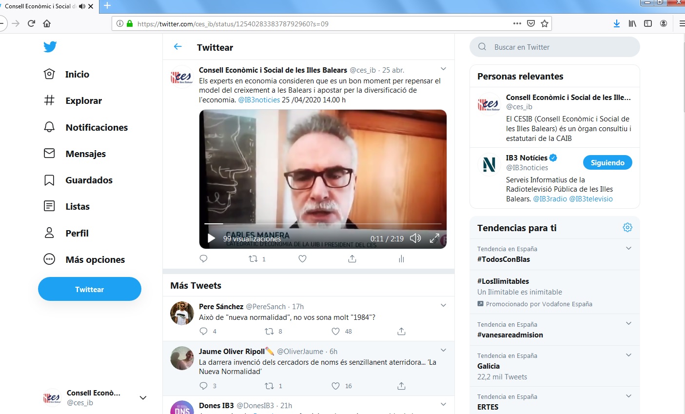685x414 pixels.
Task: Reply to the CES tweet
Action: (204, 258)
